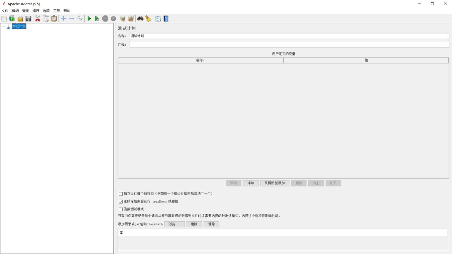Click the 库 row in classpath list
This screenshot has height=254, width=452.
pos(282,233)
